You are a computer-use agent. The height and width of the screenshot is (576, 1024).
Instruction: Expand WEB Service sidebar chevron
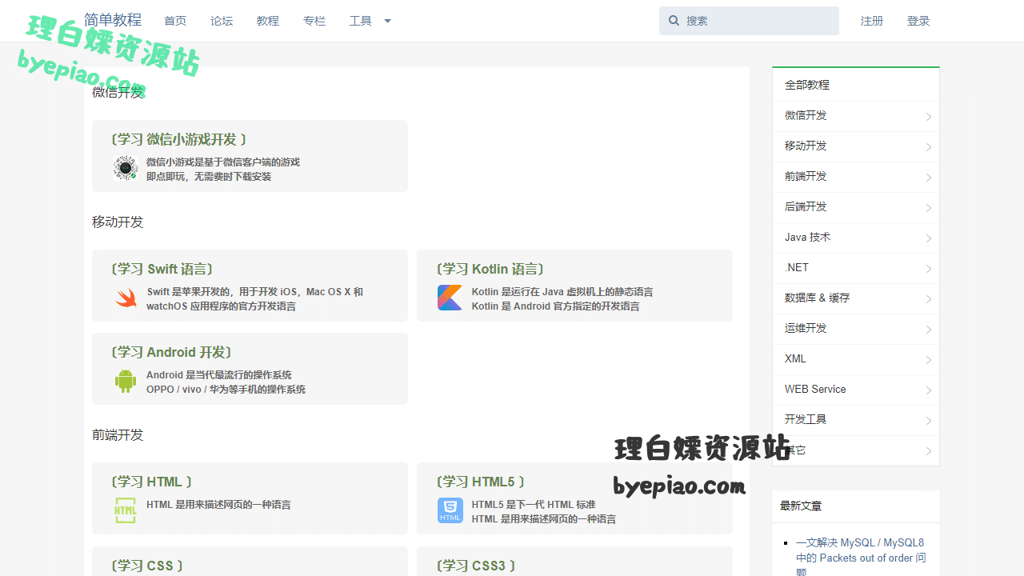928,390
